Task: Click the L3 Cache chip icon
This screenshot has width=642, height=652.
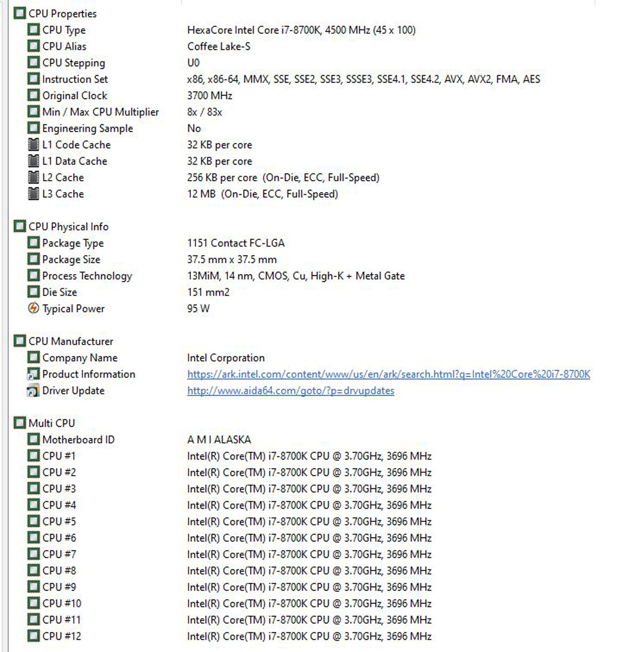Action: [x=34, y=194]
